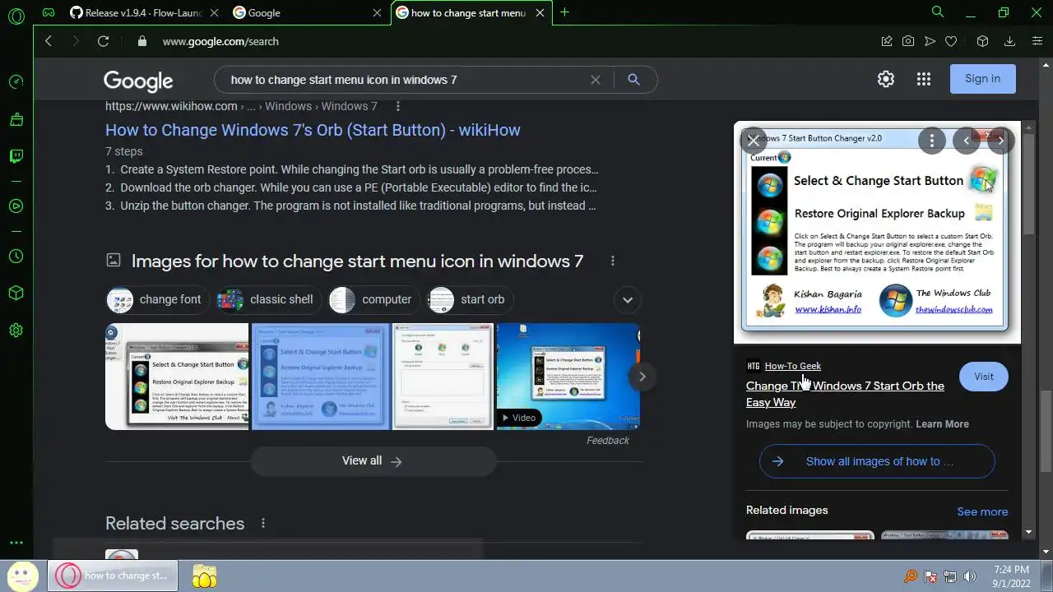This screenshot has height=592, width=1053.
Task: Show next image in preview panel
Action: coord(1000,141)
